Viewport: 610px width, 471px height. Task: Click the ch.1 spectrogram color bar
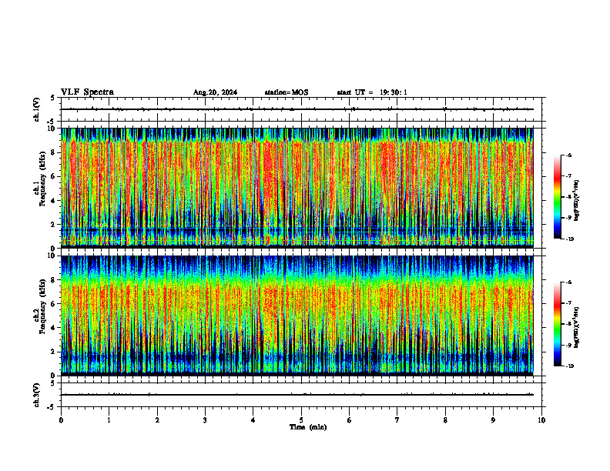[557, 197]
